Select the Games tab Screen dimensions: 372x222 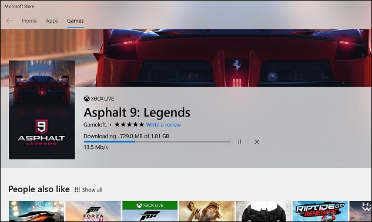tap(75, 21)
